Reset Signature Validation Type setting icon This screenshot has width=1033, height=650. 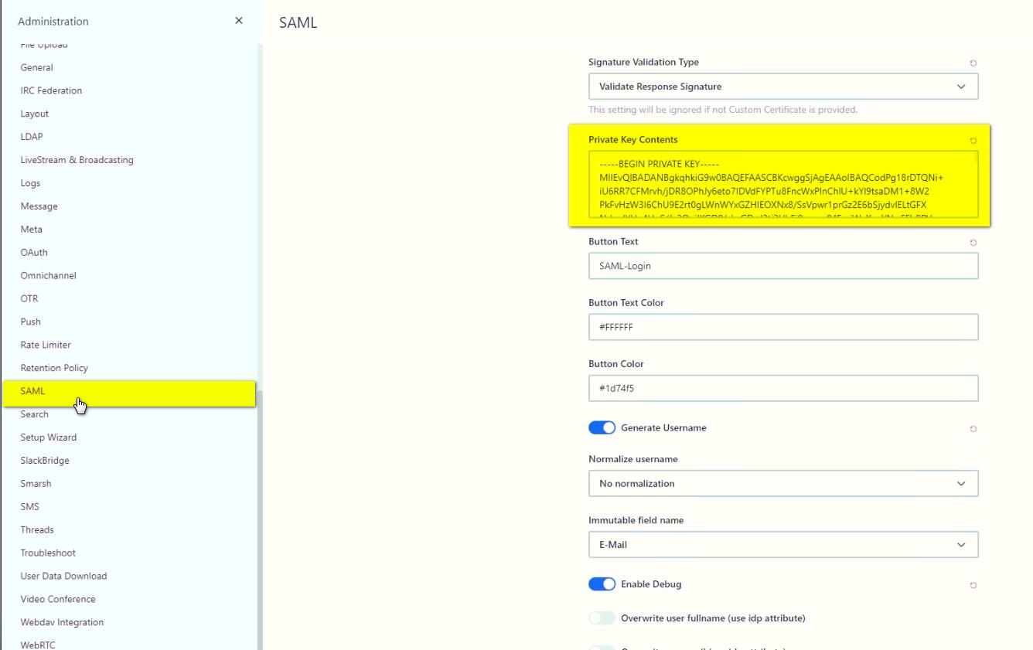pyautogui.click(x=973, y=63)
